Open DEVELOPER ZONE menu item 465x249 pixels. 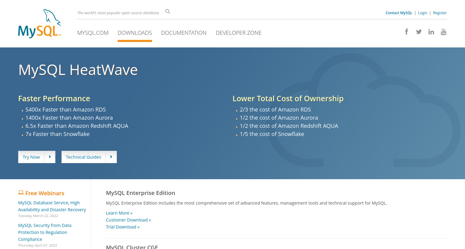tap(239, 33)
